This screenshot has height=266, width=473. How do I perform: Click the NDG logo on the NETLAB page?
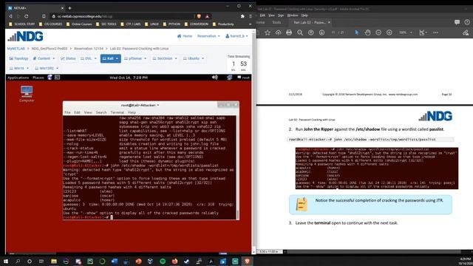tap(26, 36)
